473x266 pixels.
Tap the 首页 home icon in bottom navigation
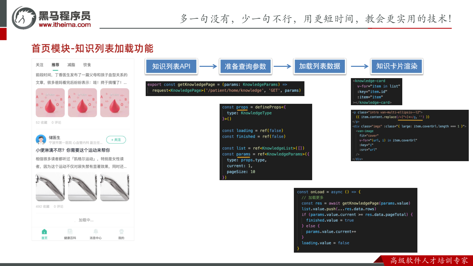coord(44,232)
